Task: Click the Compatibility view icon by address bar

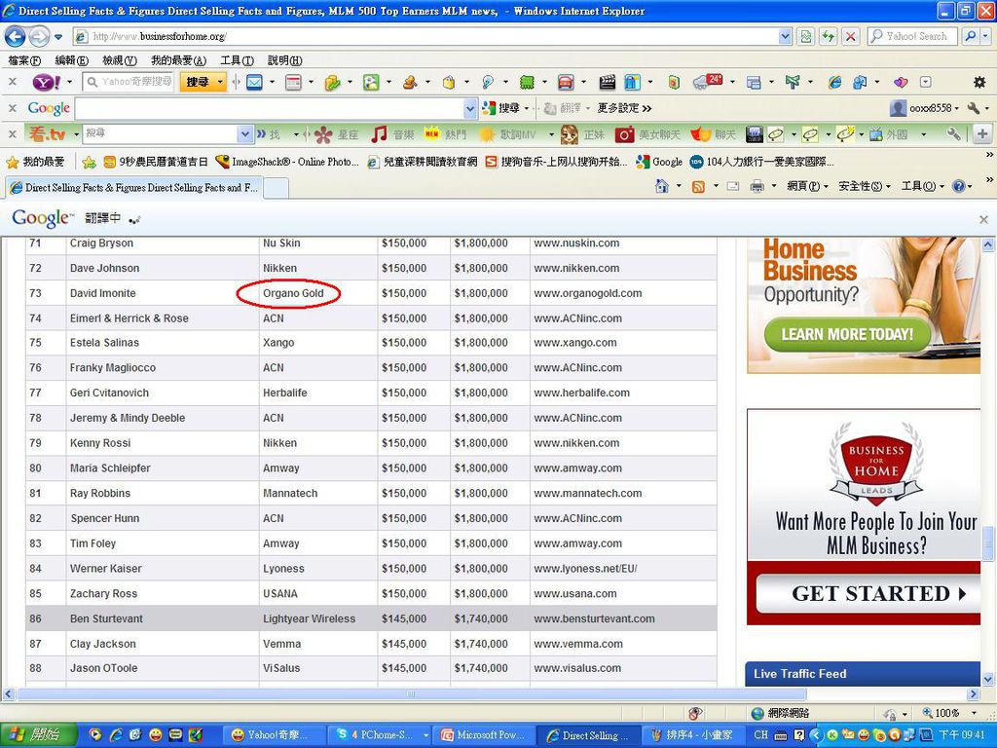Action: (x=805, y=36)
